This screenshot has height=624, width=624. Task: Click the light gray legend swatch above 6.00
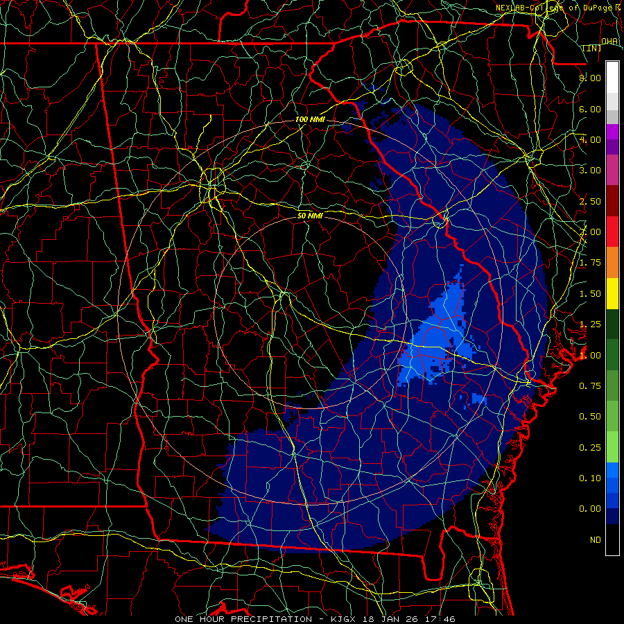click(612, 101)
